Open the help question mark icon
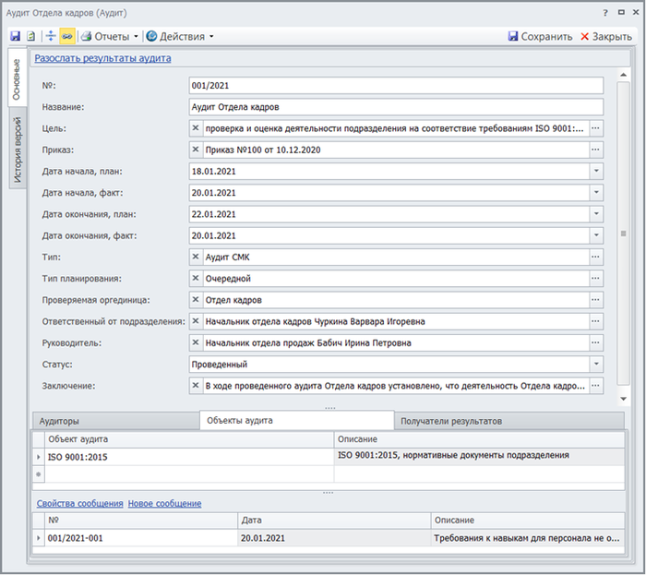Image resolution: width=646 pixels, height=575 pixels. pos(606,13)
